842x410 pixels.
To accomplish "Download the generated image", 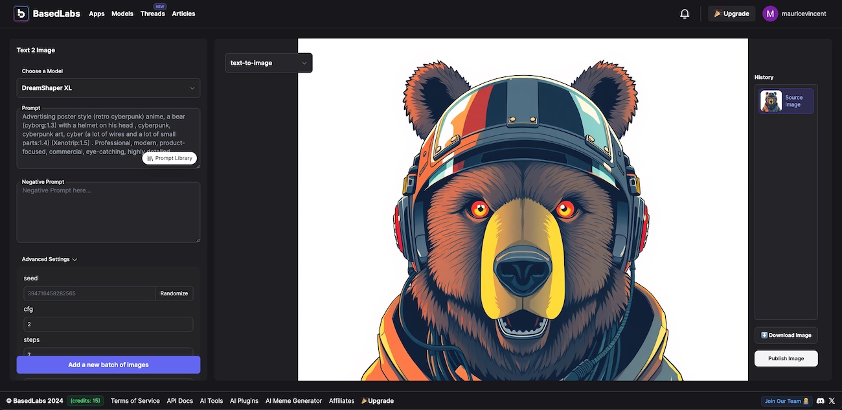I will tap(786, 335).
